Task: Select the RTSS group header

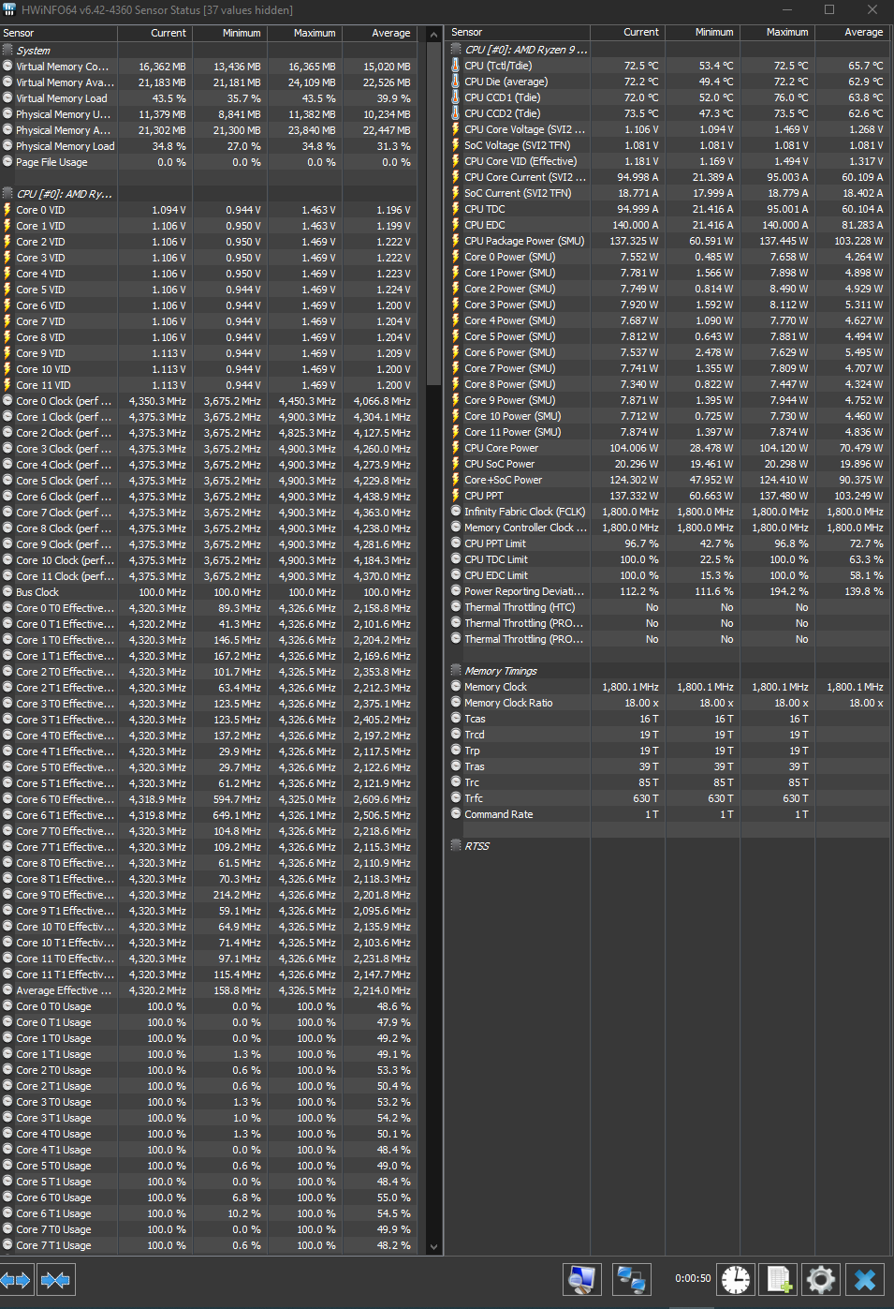Action: (667, 846)
